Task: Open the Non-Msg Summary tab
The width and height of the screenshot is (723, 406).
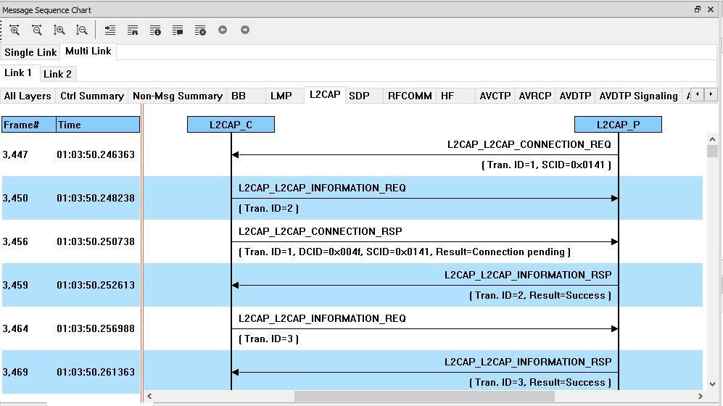Action: pyautogui.click(x=178, y=96)
